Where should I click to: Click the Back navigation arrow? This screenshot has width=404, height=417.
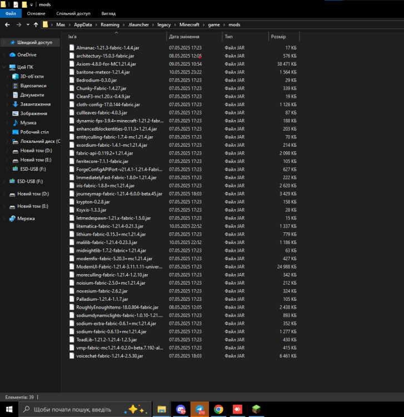(x=7, y=24)
